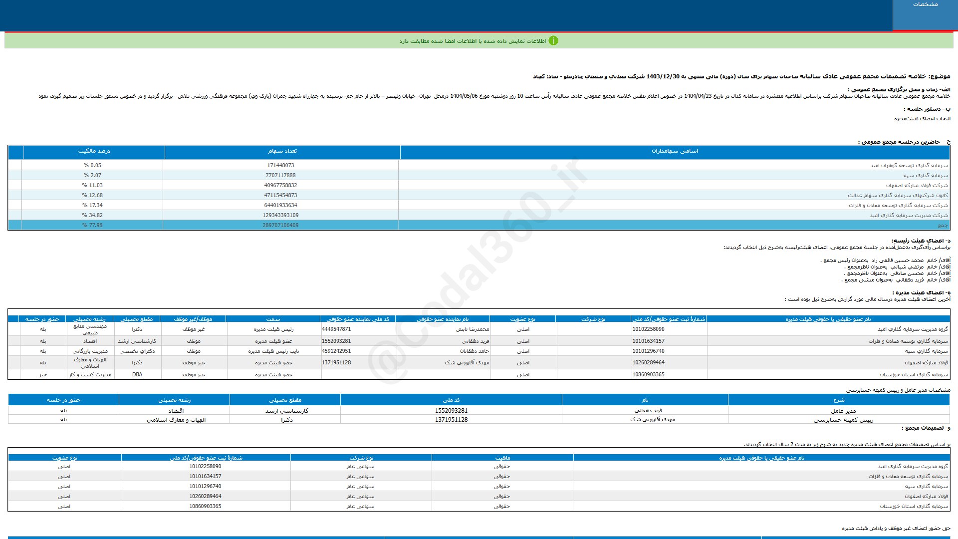Select share count 47115454873
Screen dimensions: 958x539
pos(280,196)
